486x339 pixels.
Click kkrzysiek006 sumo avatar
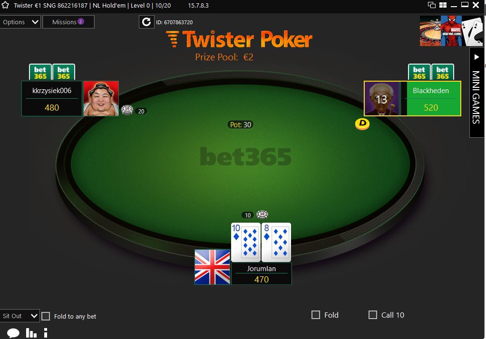(101, 98)
